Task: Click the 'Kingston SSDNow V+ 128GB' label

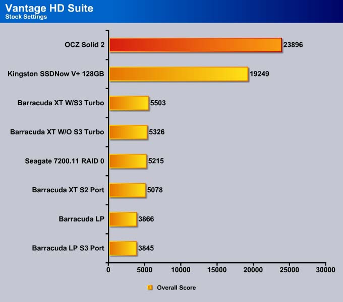Action: (x=56, y=74)
